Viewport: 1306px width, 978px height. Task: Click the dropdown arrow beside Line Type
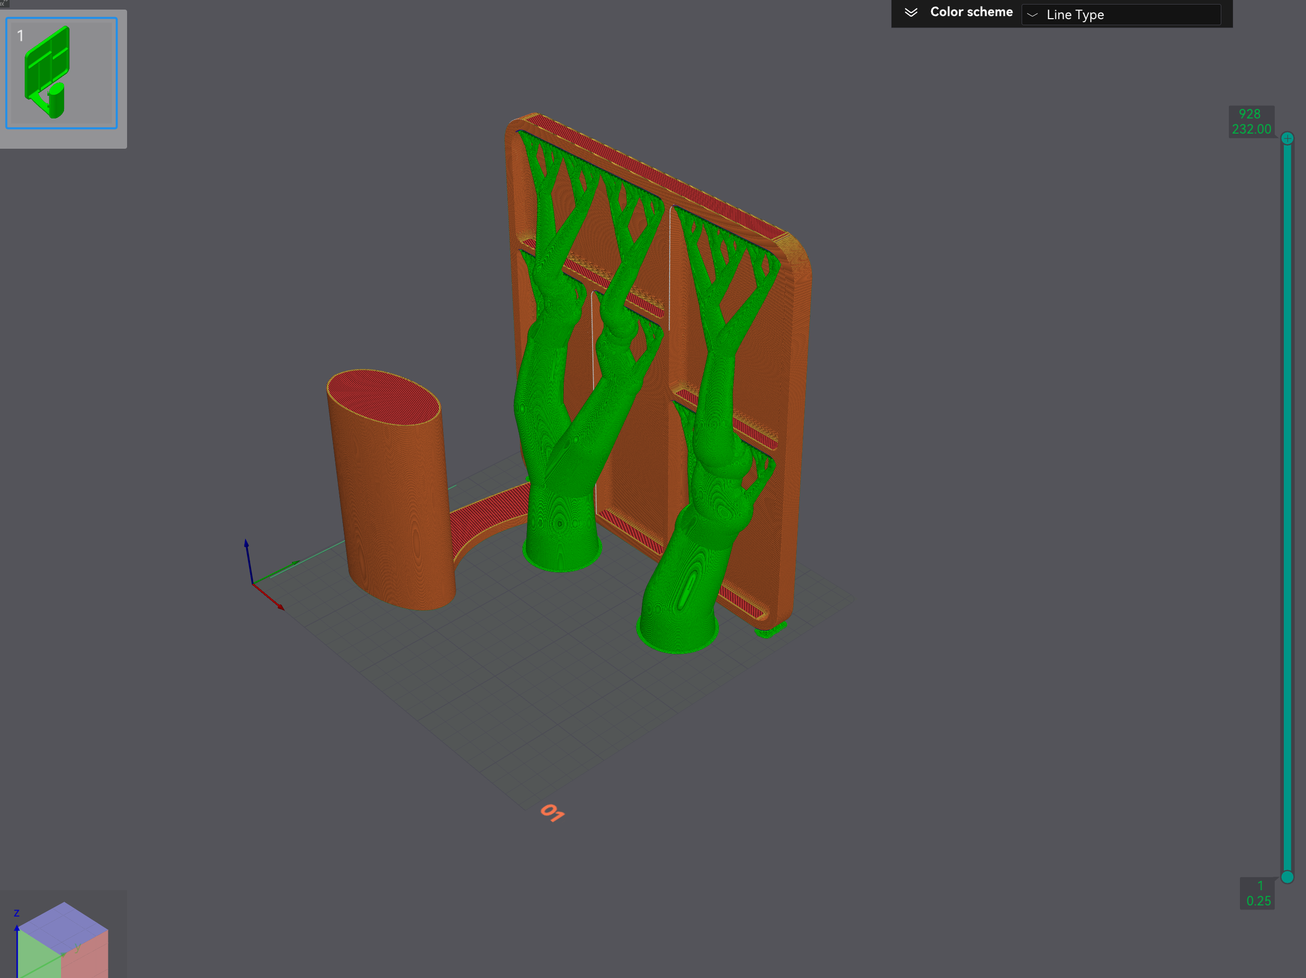1033,15
